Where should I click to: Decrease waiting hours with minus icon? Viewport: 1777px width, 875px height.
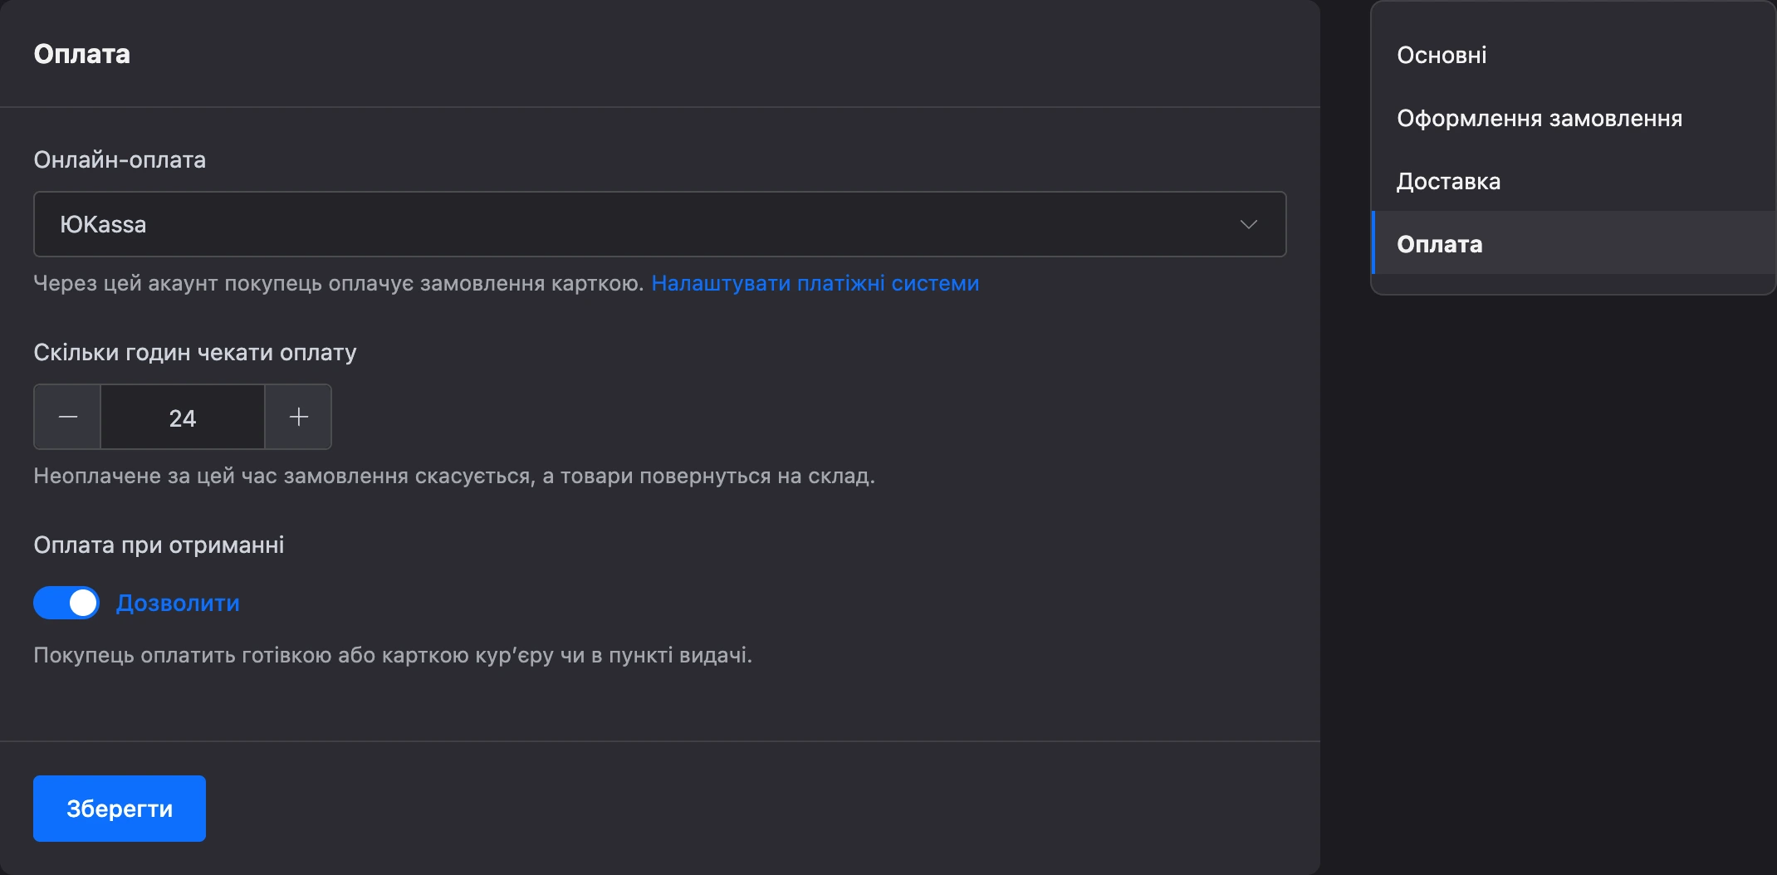(x=67, y=417)
